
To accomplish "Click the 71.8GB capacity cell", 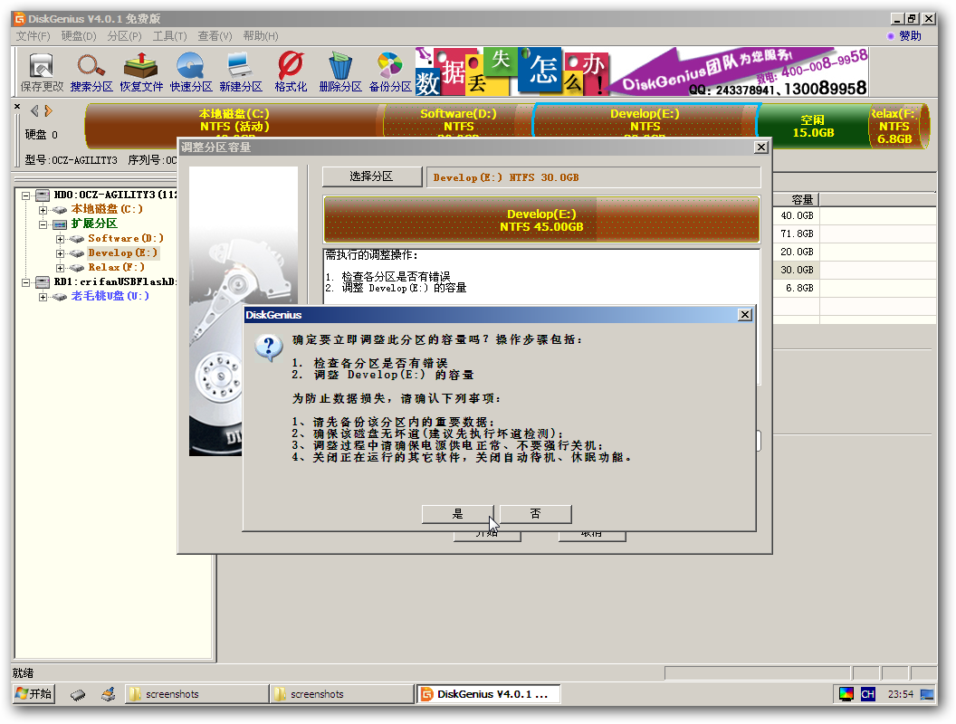I will (797, 234).
